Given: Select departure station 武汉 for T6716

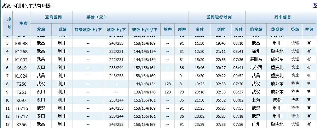Looking at the screenshot, I should click(x=41, y=108).
